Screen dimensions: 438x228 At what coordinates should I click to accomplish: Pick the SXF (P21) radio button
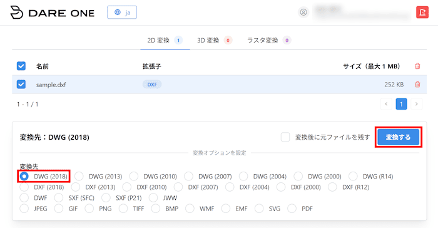106,198
